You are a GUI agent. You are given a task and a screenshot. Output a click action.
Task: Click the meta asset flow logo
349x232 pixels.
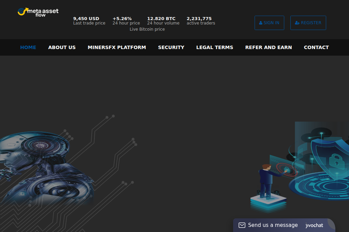[x=38, y=11]
